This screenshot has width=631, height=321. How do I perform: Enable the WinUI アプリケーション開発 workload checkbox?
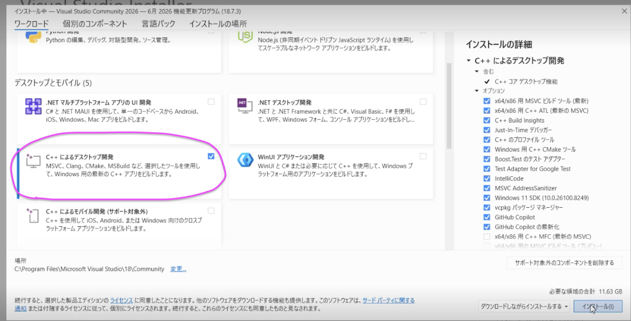click(x=423, y=156)
